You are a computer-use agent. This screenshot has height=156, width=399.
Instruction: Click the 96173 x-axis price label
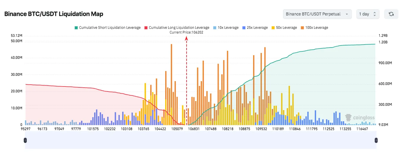click(x=43, y=129)
